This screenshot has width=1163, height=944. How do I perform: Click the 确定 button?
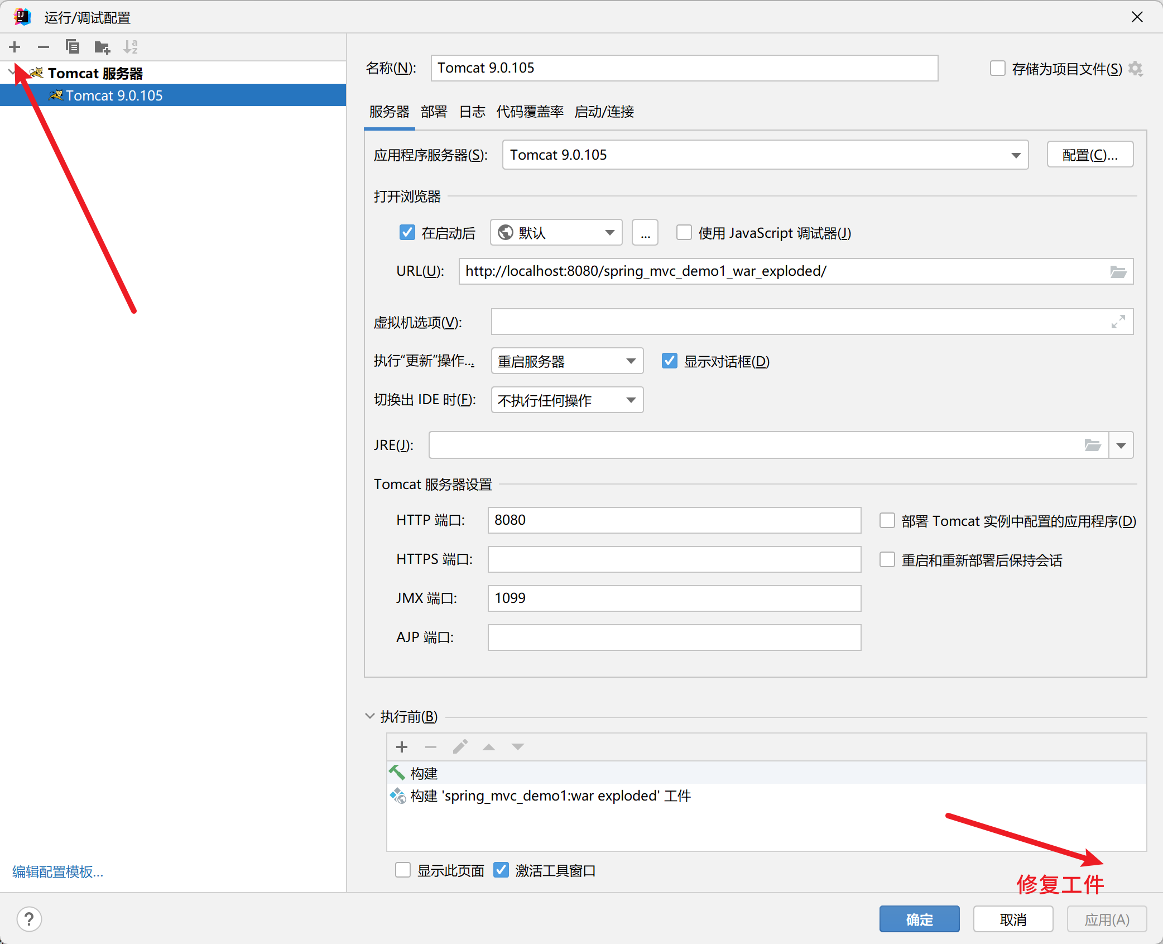[919, 919]
